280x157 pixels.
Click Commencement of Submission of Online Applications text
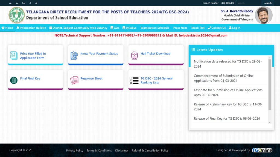tap(224, 78)
